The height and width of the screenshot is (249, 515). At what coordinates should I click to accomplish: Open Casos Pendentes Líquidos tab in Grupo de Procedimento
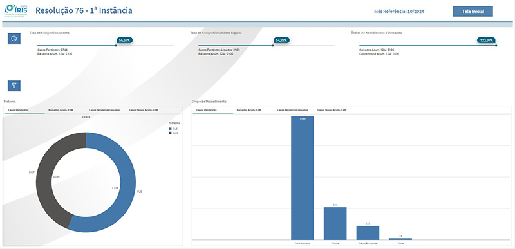[293, 110]
